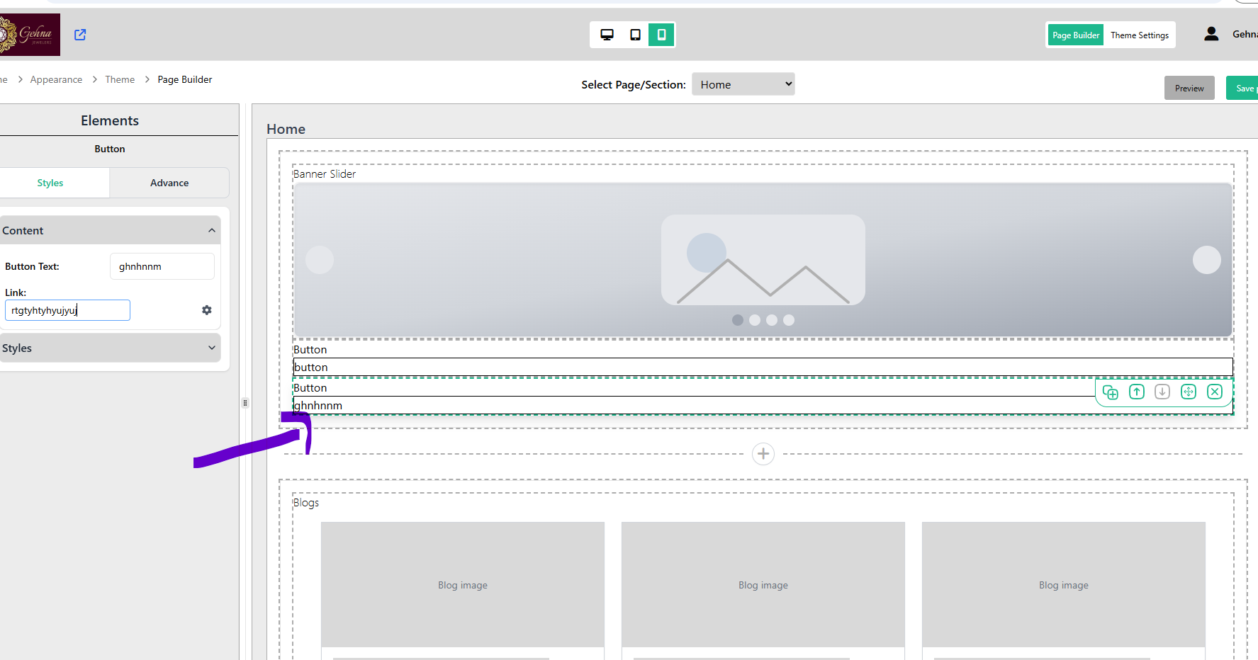Select first Blog image placeholder

463,585
